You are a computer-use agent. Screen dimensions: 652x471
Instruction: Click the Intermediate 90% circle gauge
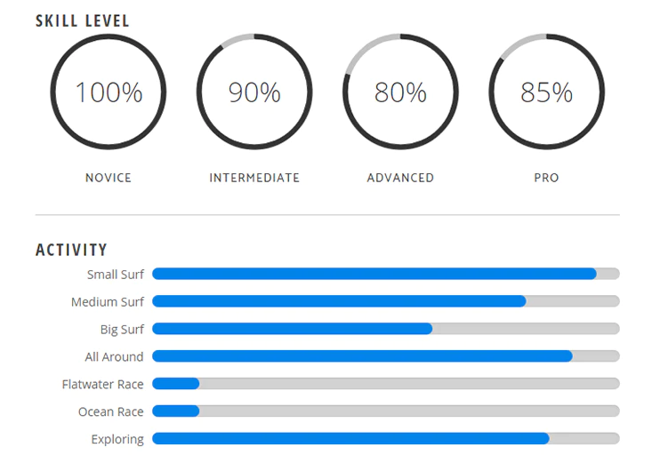coord(254,92)
